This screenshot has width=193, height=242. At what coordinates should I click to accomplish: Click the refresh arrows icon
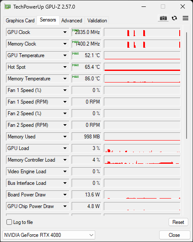click(175, 18)
